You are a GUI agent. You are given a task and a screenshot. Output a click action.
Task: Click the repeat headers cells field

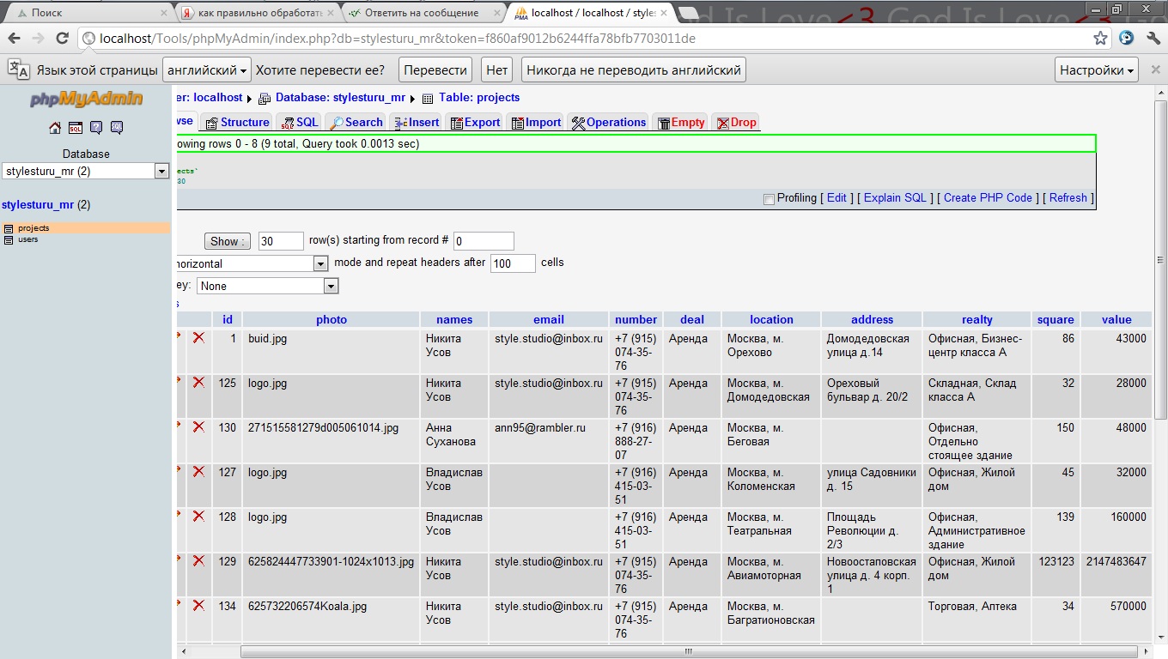(x=513, y=263)
